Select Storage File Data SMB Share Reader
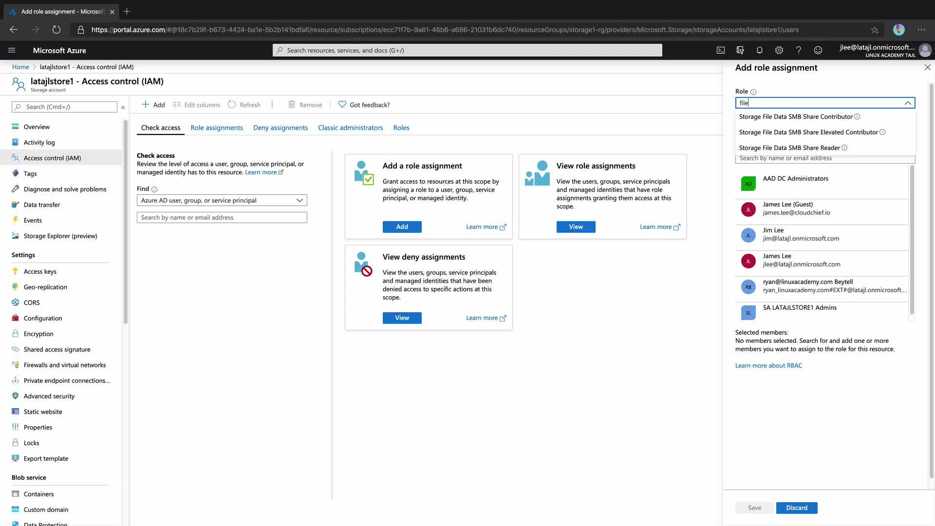The height and width of the screenshot is (526, 935). pyautogui.click(x=789, y=148)
